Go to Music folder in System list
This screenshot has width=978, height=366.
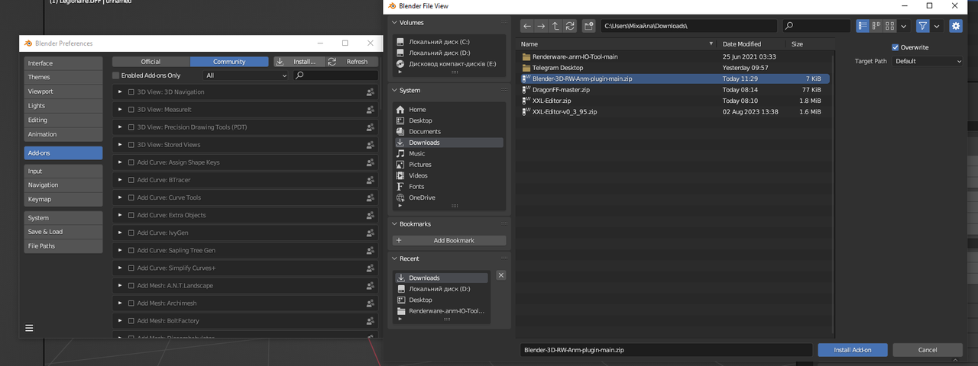(x=449, y=153)
